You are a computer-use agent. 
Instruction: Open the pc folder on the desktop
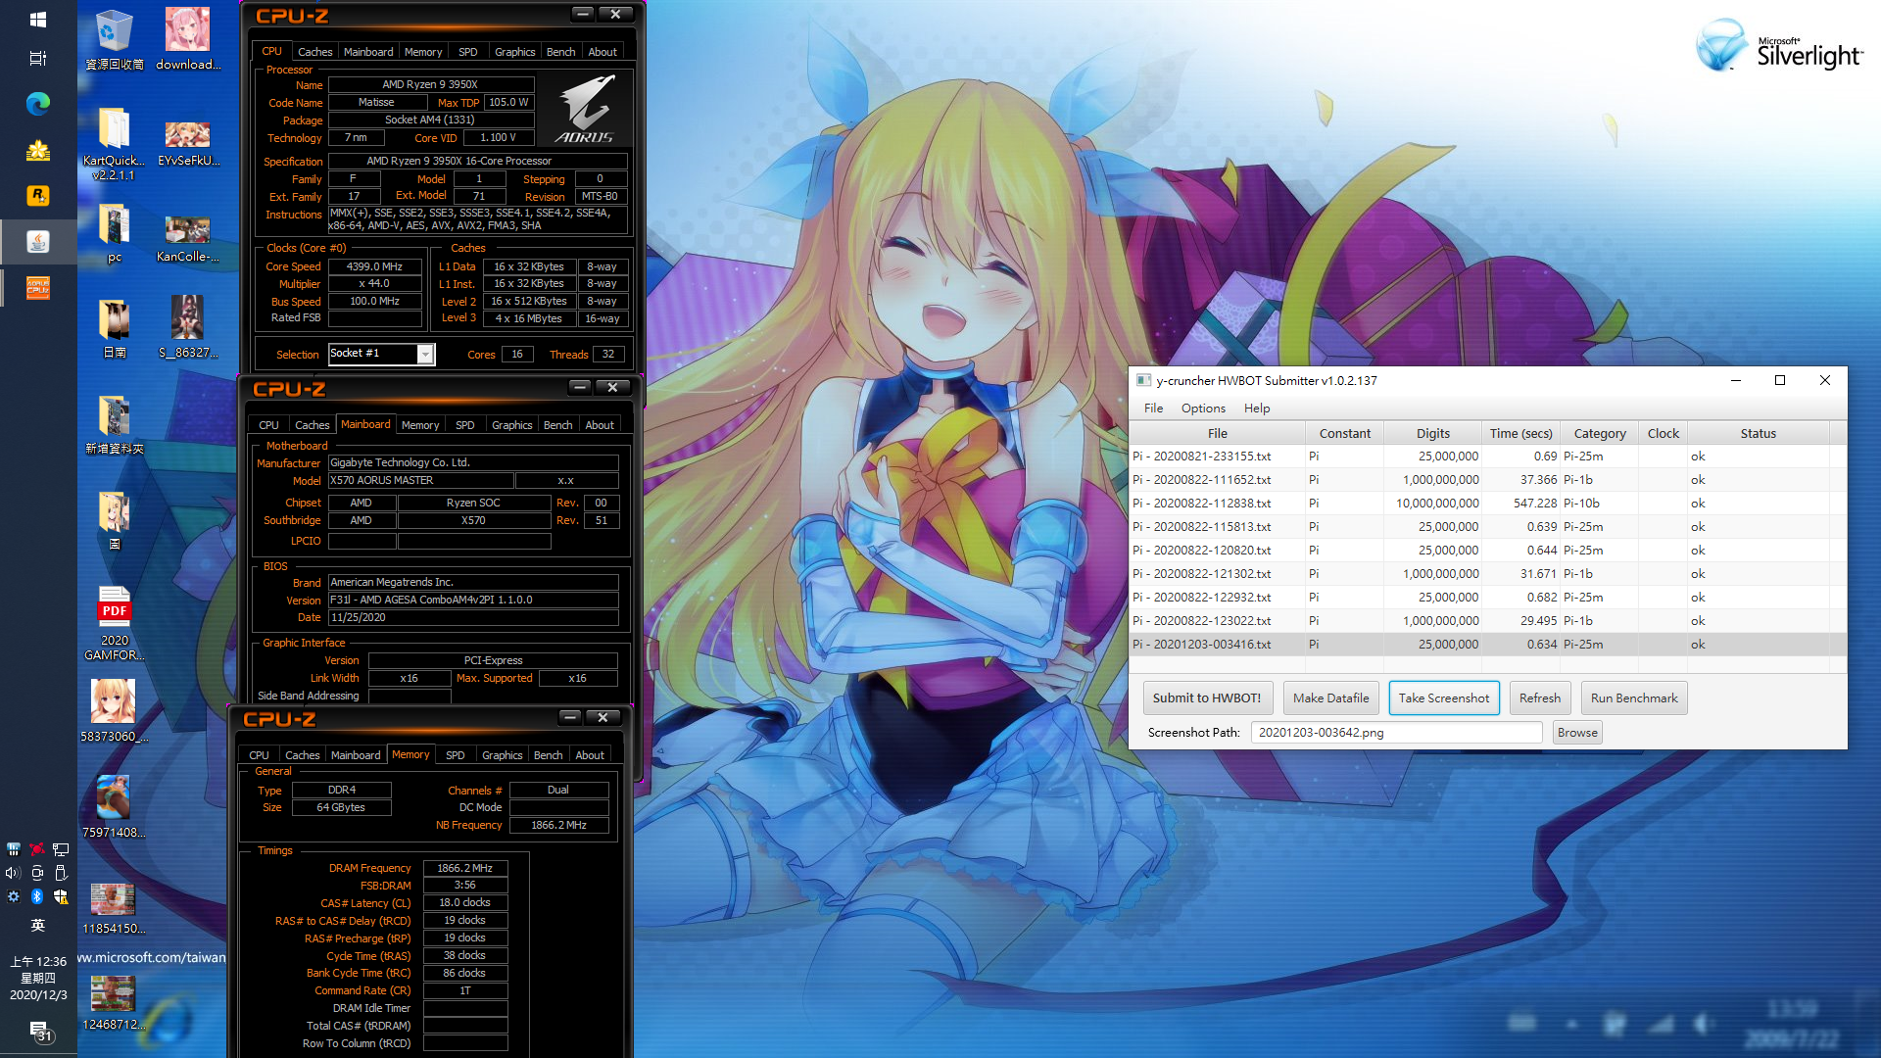coord(115,233)
